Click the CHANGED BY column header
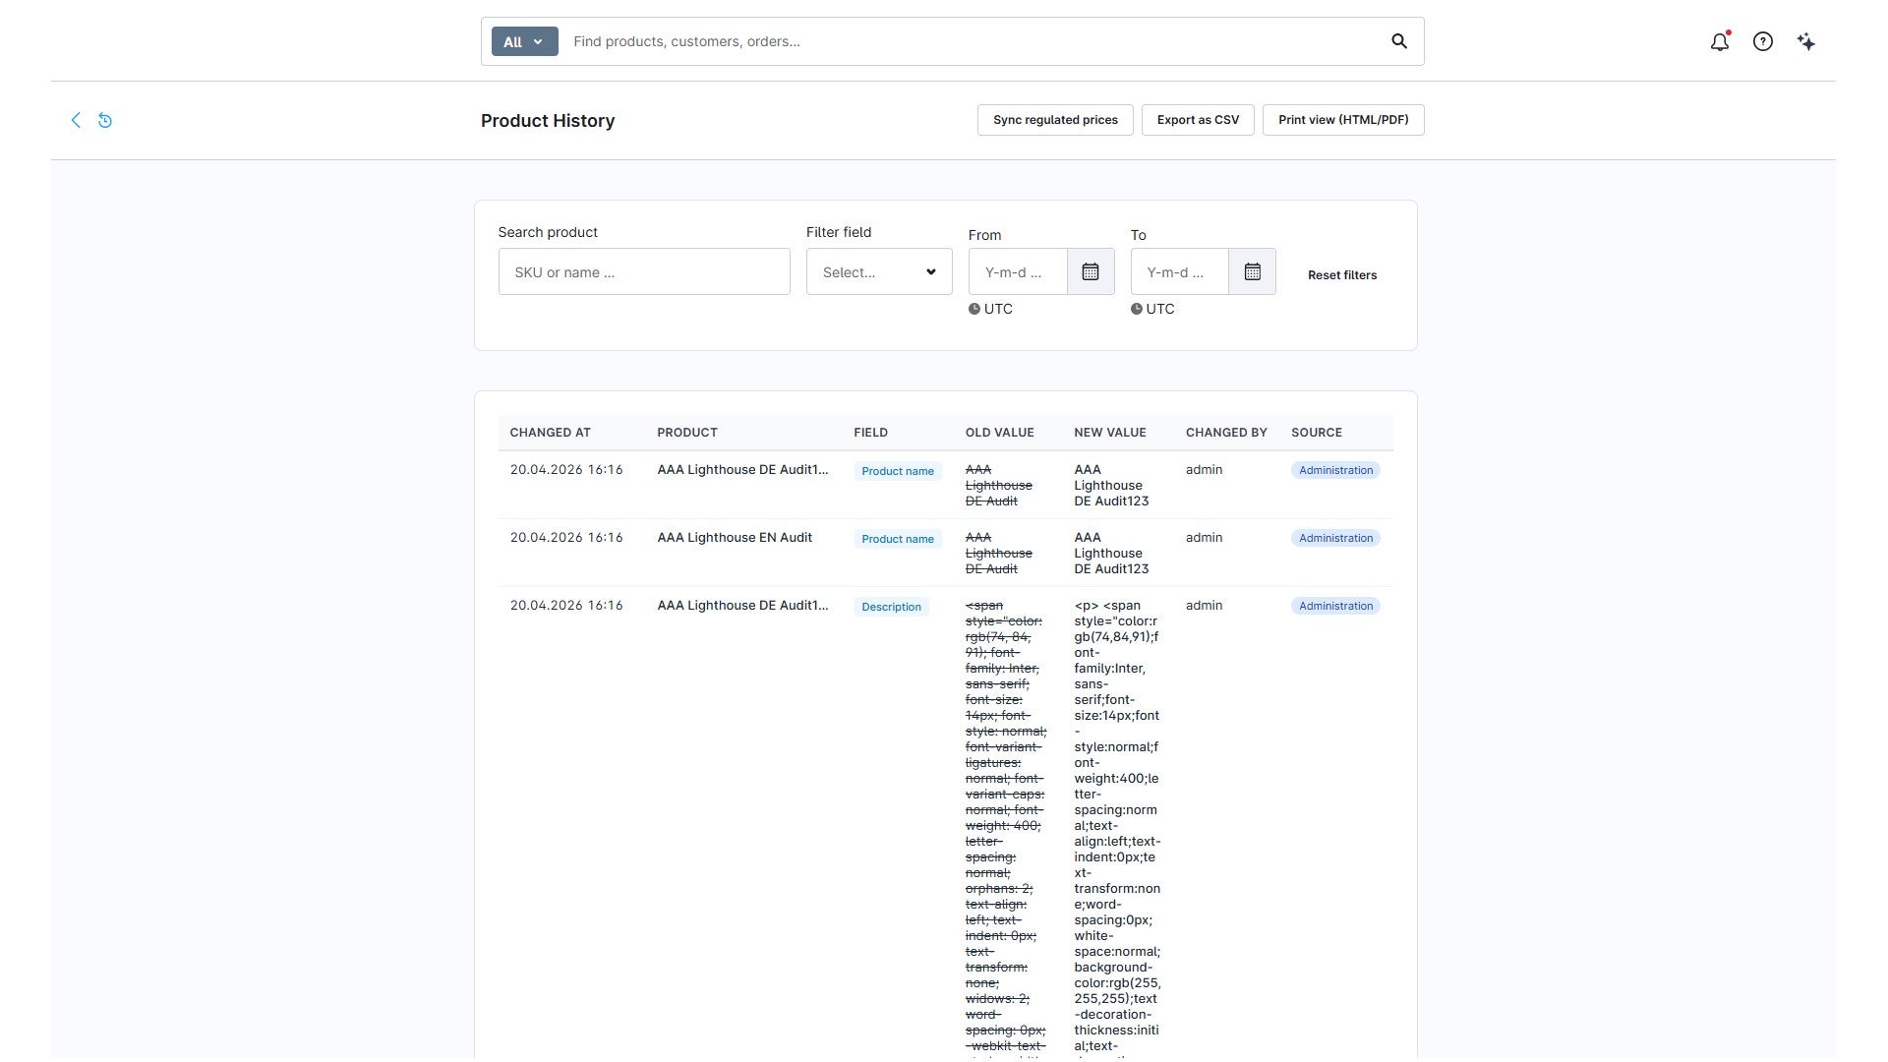Viewport: 1888px width, 1062px height. [1226, 433]
